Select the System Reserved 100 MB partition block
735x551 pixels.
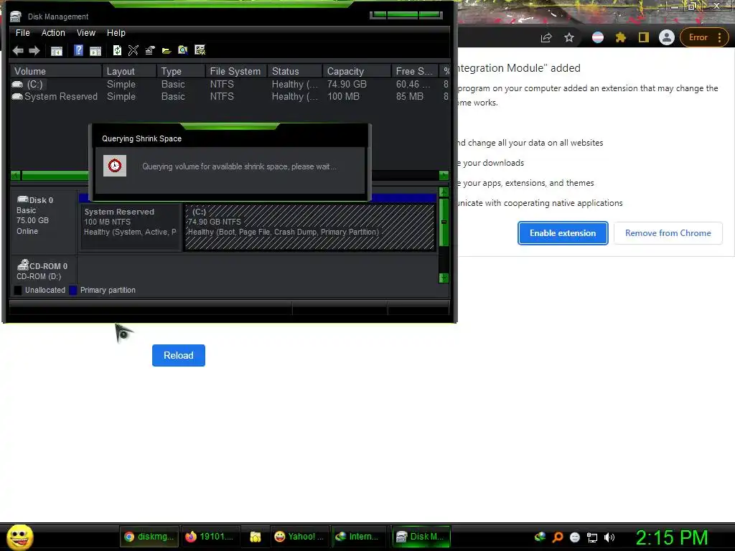[131, 227]
